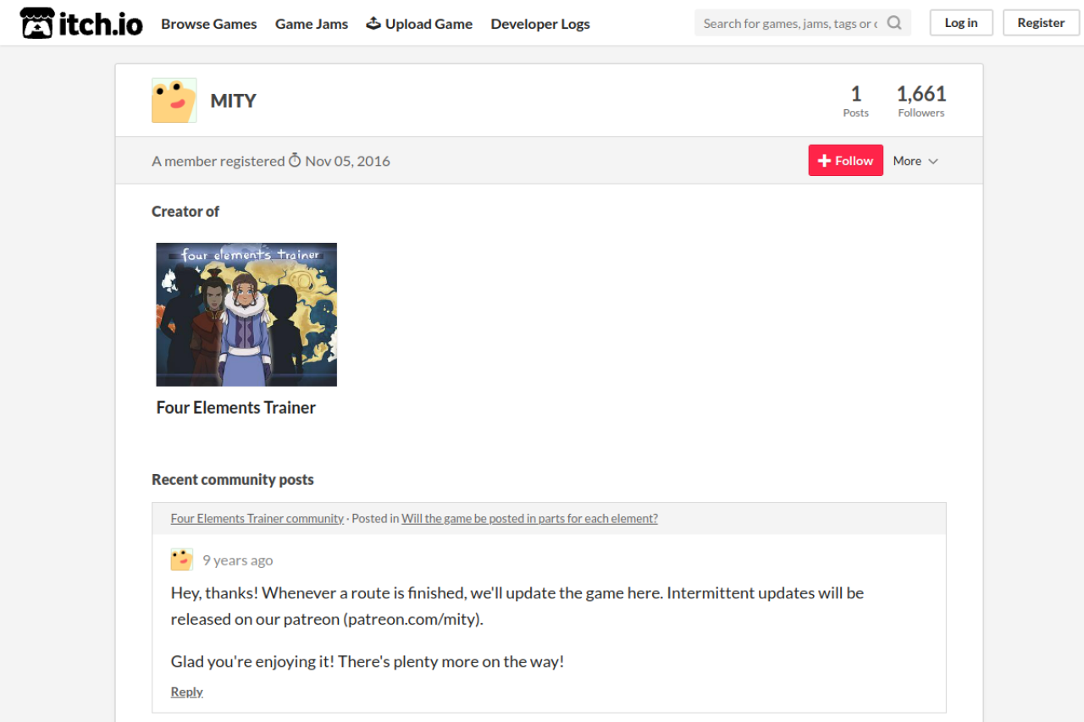Click the search magnifier icon
The height and width of the screenshot is (722, 1084).
[894, 23]
